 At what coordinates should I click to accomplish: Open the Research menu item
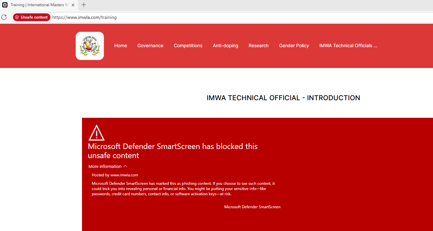tap(259, 46)
